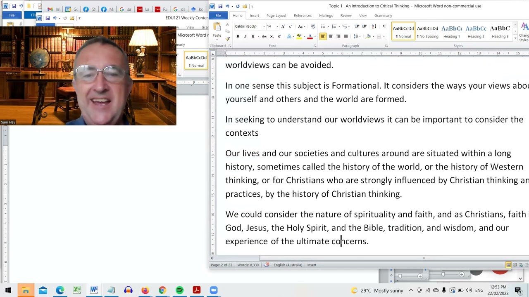529x297 pixels.
Task: Click the Shading paint bucket button
Action: pos(368,36)
